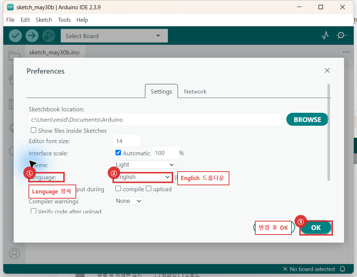Switch to the Network tab
The image size is (357, 277).
pyautogui.click(x=195, y=91)
